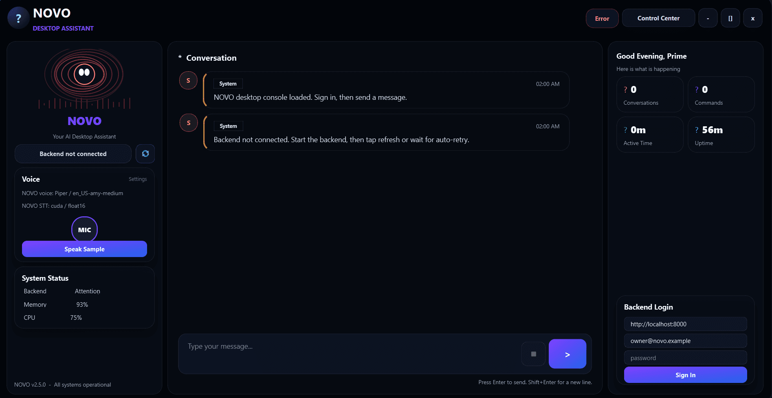Send message with the arrow button

tap(567, 354)
